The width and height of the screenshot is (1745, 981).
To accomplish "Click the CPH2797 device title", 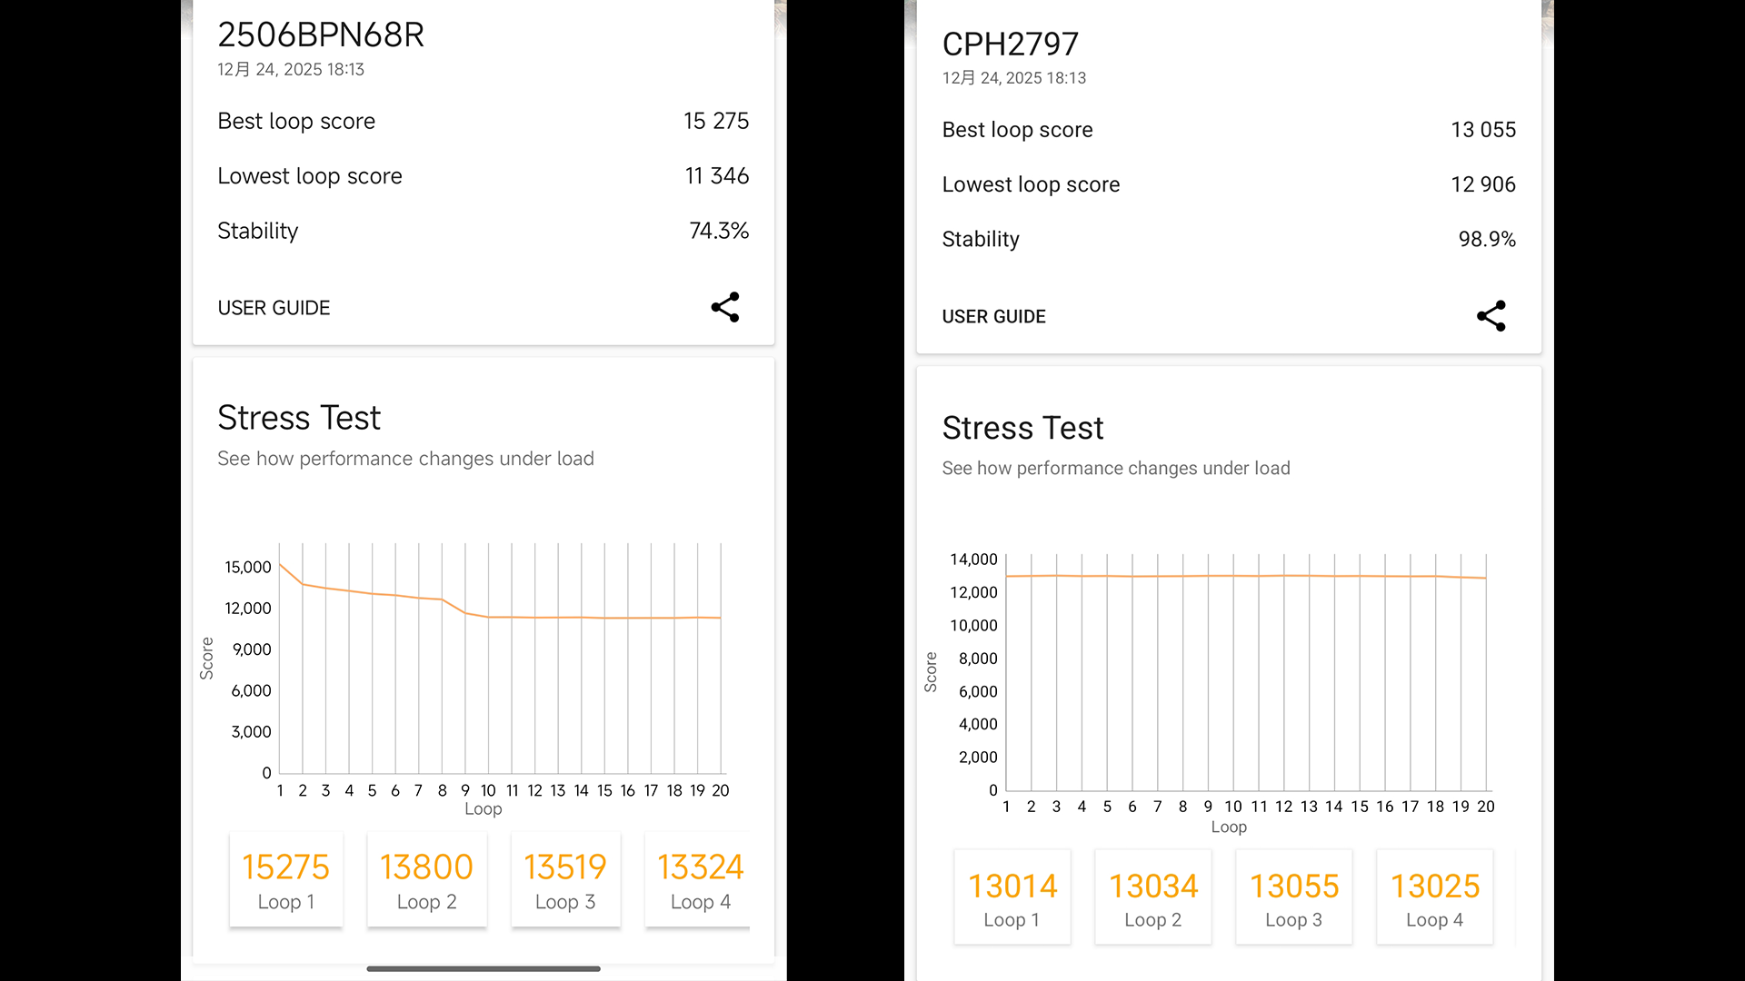I will pyautogui.click(x=1010, y=44).
